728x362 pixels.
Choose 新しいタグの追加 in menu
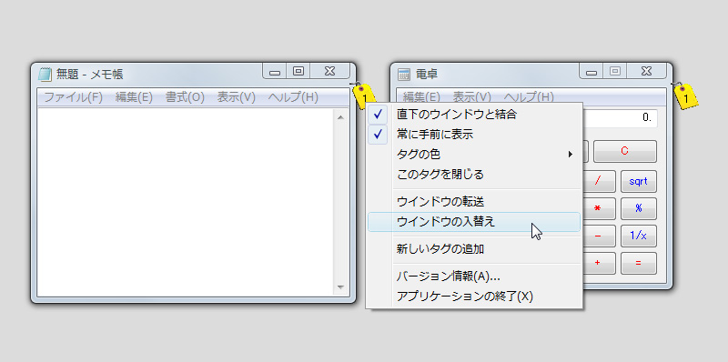pyautogui.click(x=473, y=249)
